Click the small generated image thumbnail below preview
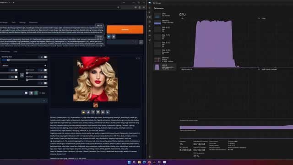This screenshot has width=293, height=165. click(96, 105)
